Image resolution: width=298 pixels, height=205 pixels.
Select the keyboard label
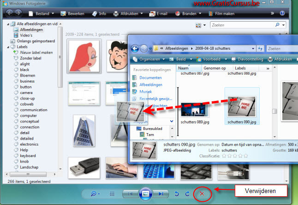(28, 156)
